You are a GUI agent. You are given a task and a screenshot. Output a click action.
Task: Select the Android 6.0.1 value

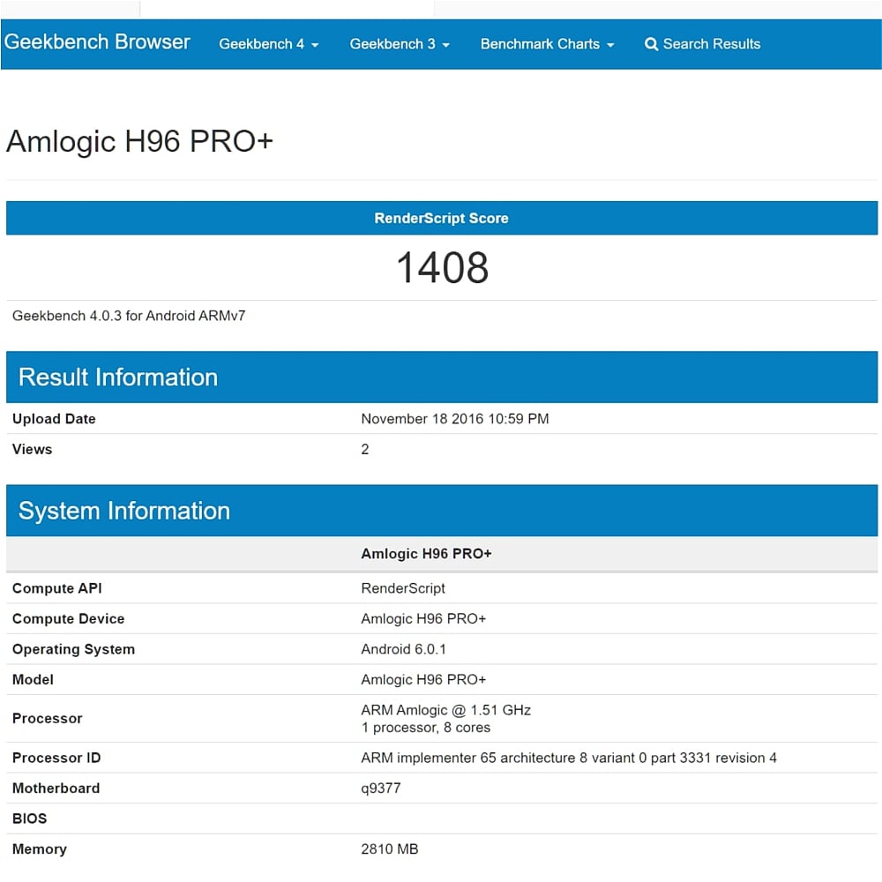pos(403,649)
